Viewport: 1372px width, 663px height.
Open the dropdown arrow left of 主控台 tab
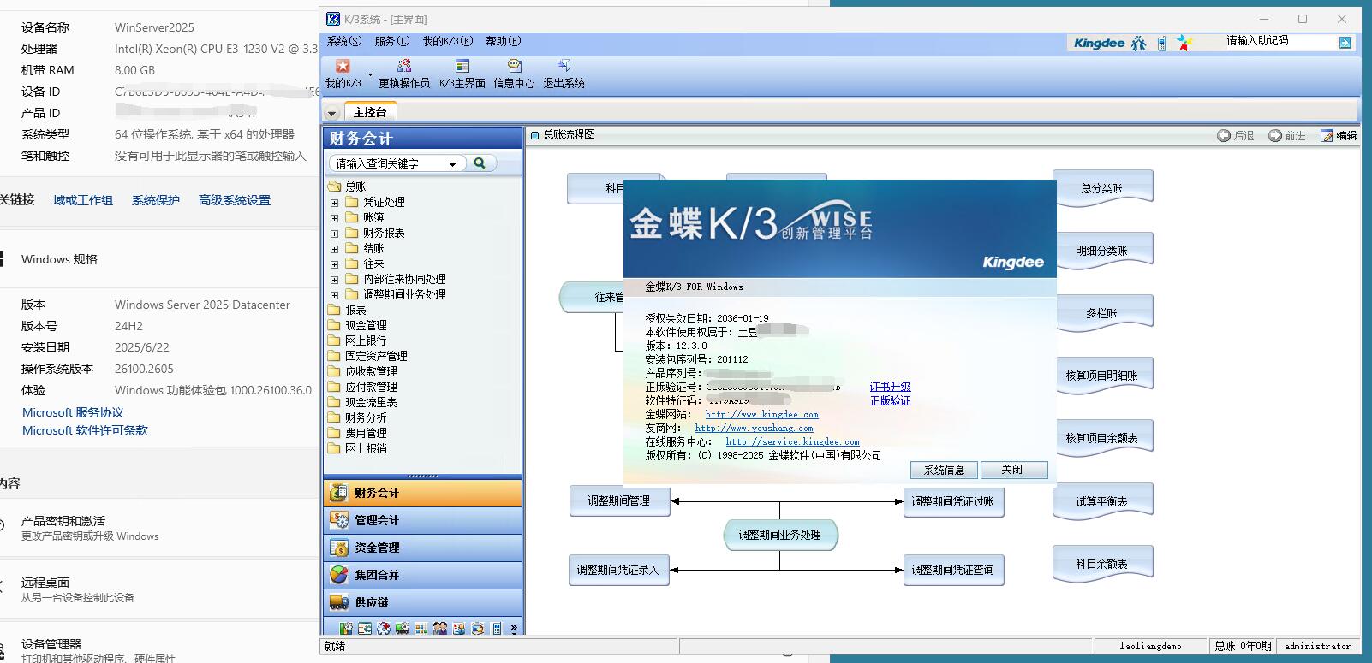click(x=332, y=113)
